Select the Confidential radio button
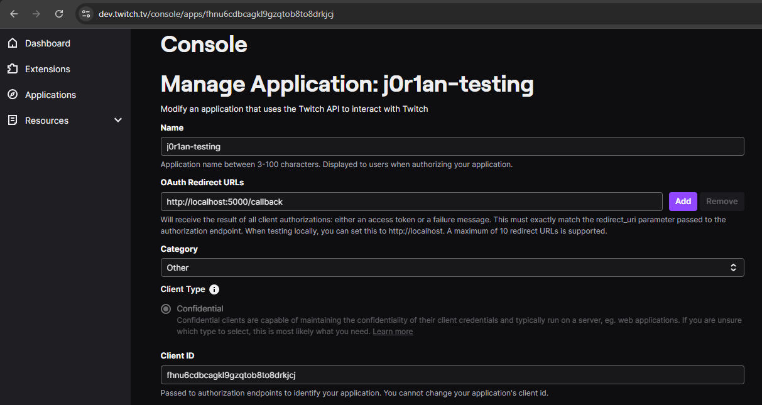The image size is (762, 405). tap(166, 309)
